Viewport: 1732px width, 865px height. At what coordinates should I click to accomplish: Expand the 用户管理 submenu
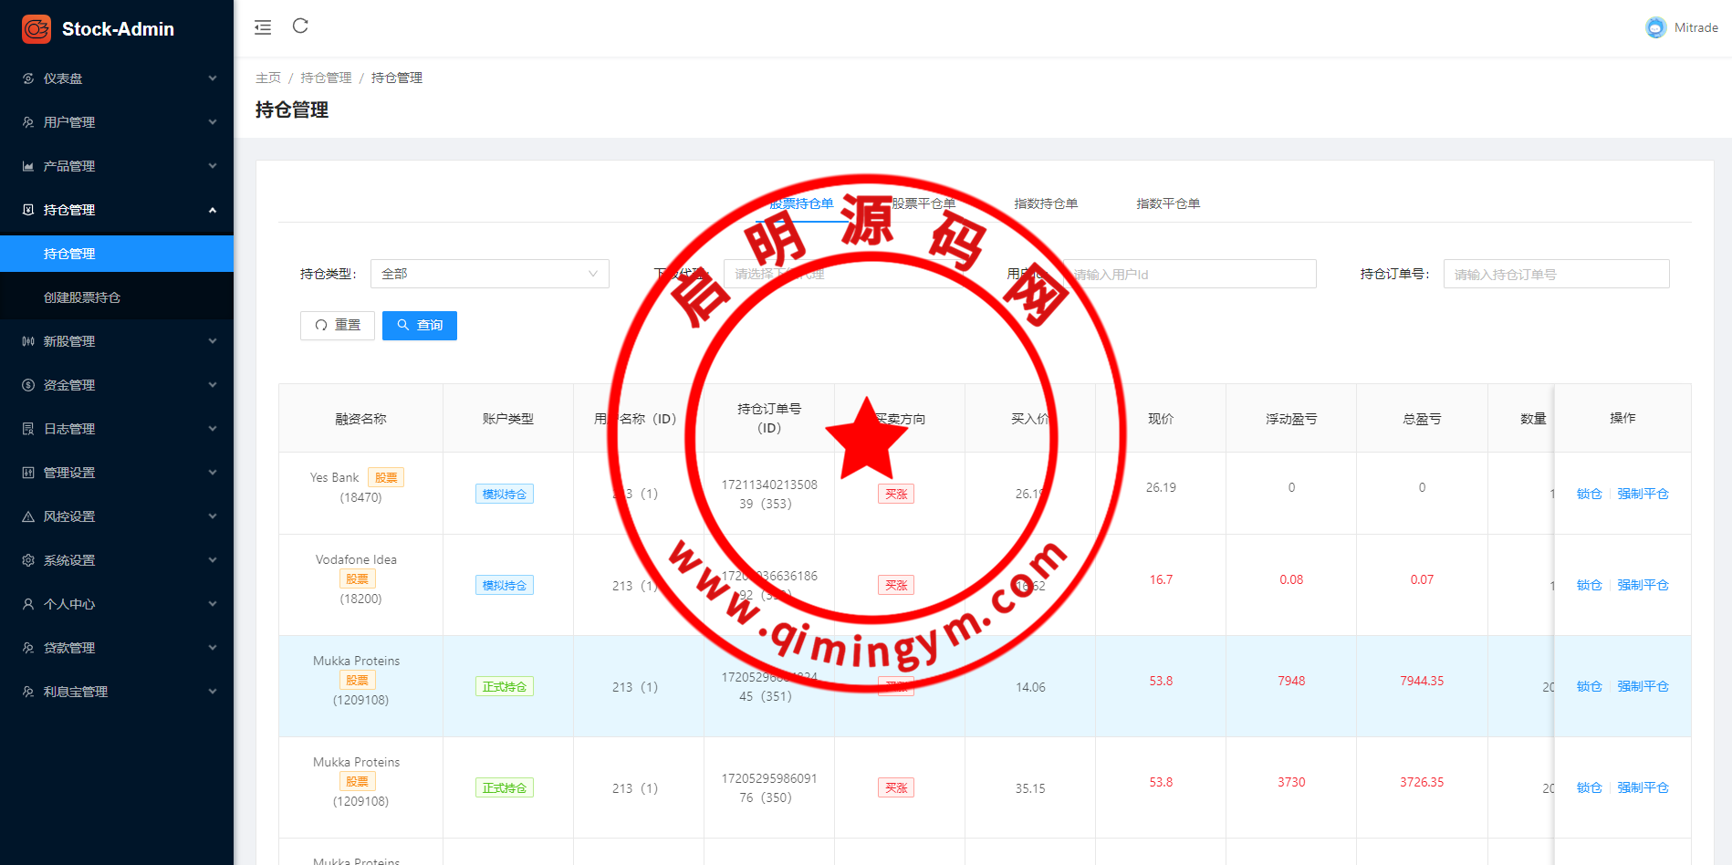click(x=117, y=122)
